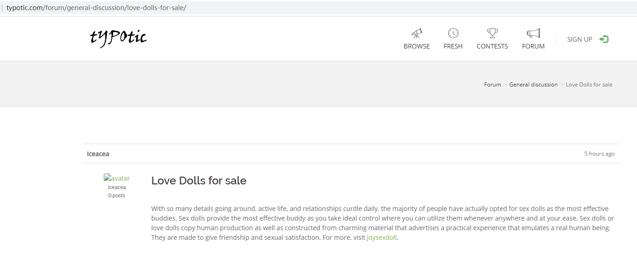
Task: Click the Love Dolls for sale breadcrumb
Action: tap(589, 85)
